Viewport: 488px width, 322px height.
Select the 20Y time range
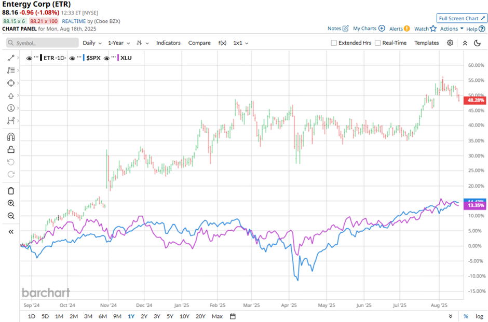200,316
